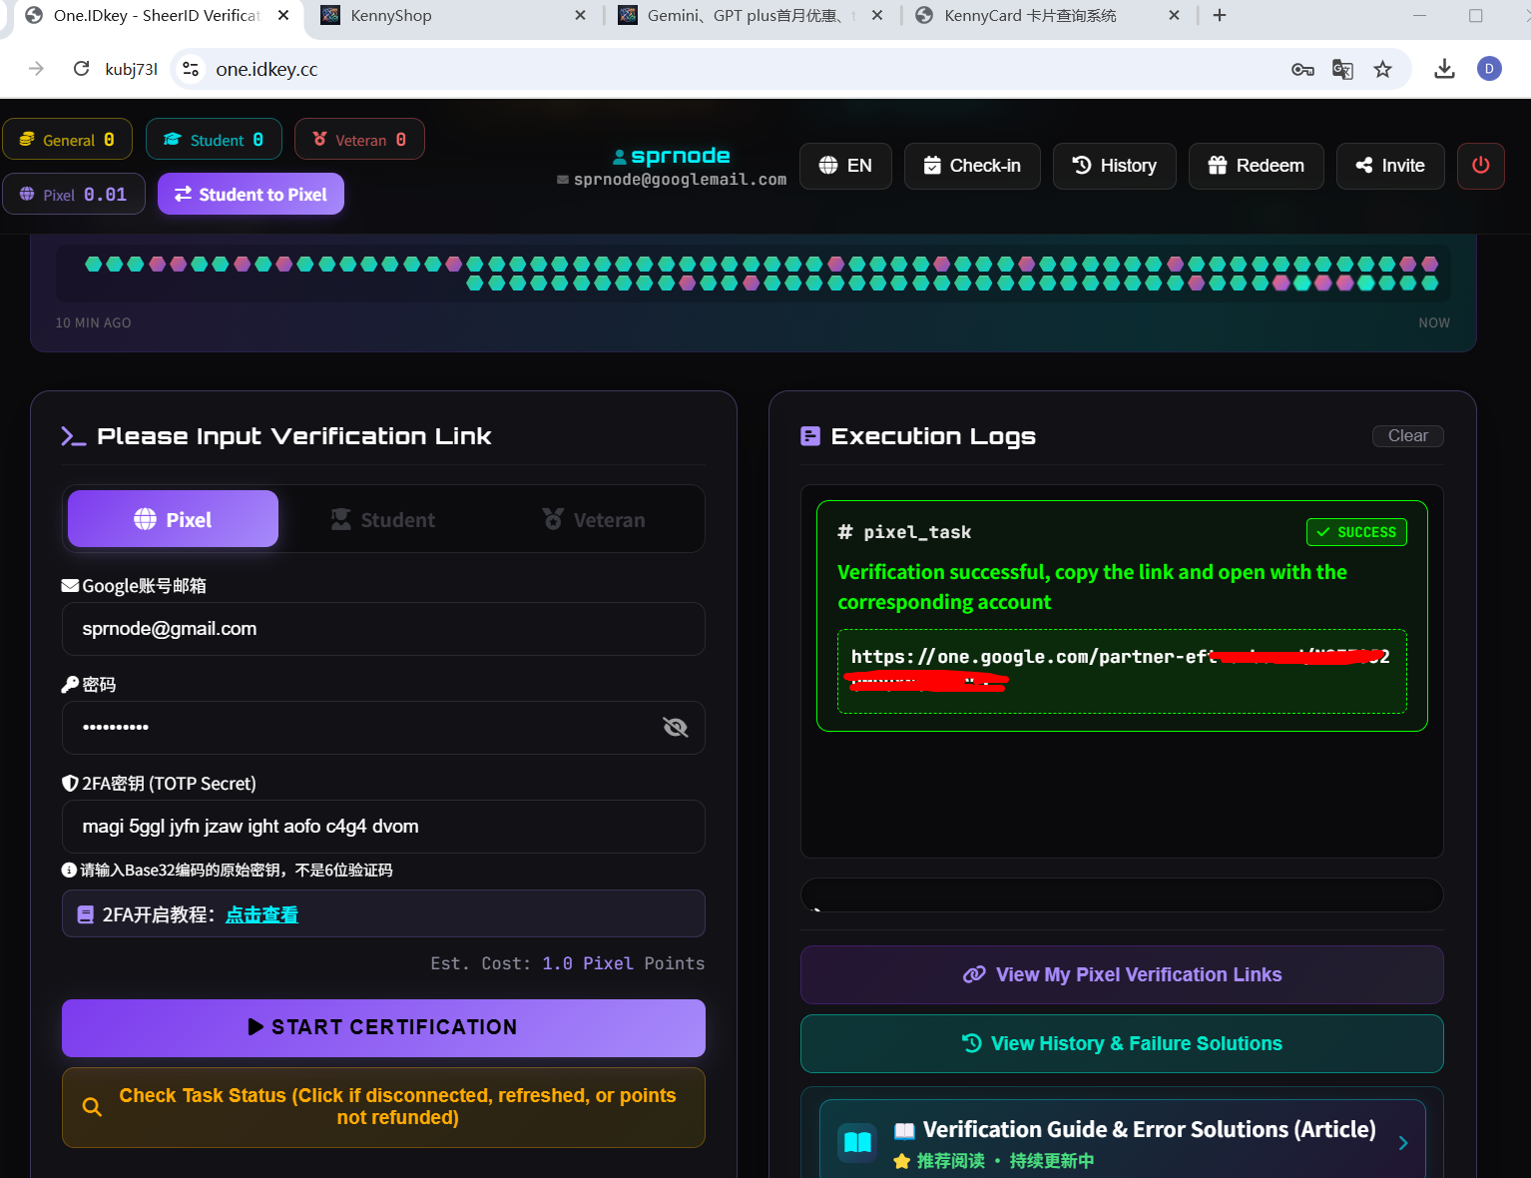Click the Redeem button
The height and width of the screenshot is (1178, 1531).
(1257, 166)
